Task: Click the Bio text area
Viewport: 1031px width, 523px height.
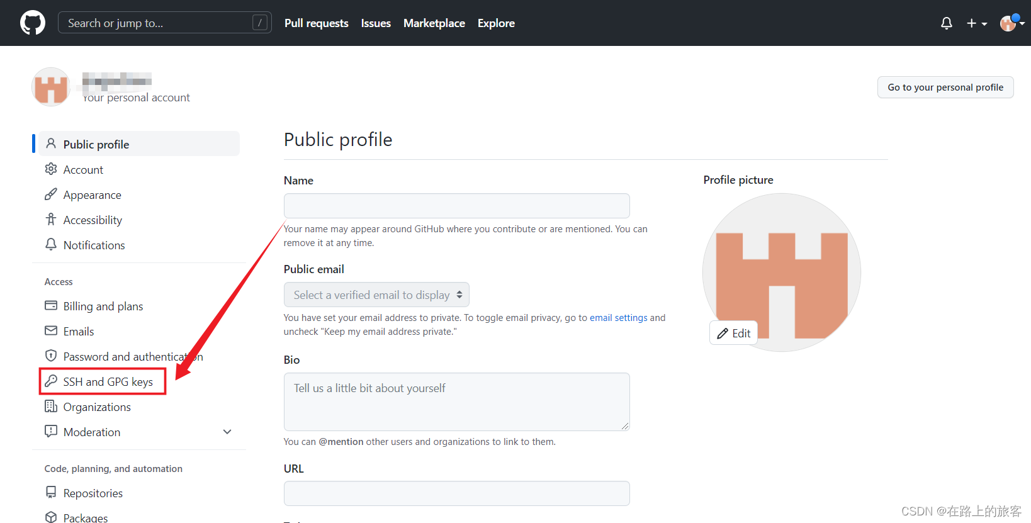Action: coord(456,402)
